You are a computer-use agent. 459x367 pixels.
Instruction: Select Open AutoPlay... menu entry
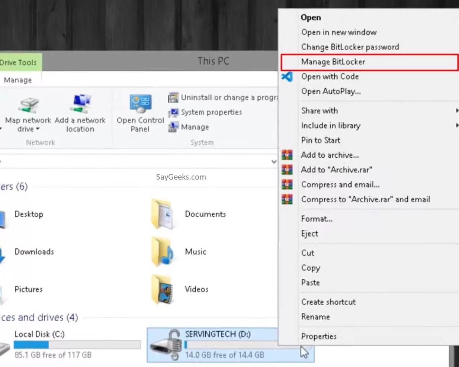pyautogui.click(x=331, y=91)
